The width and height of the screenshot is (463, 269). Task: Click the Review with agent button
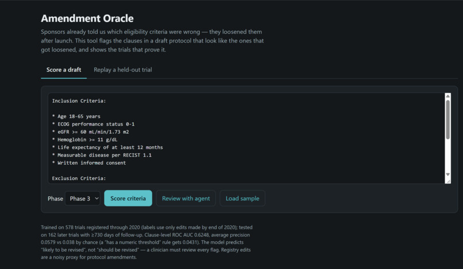pos(186,198)
